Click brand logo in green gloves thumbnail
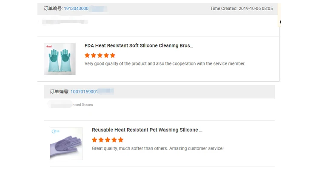319x170 pixels. click(48, 46)
